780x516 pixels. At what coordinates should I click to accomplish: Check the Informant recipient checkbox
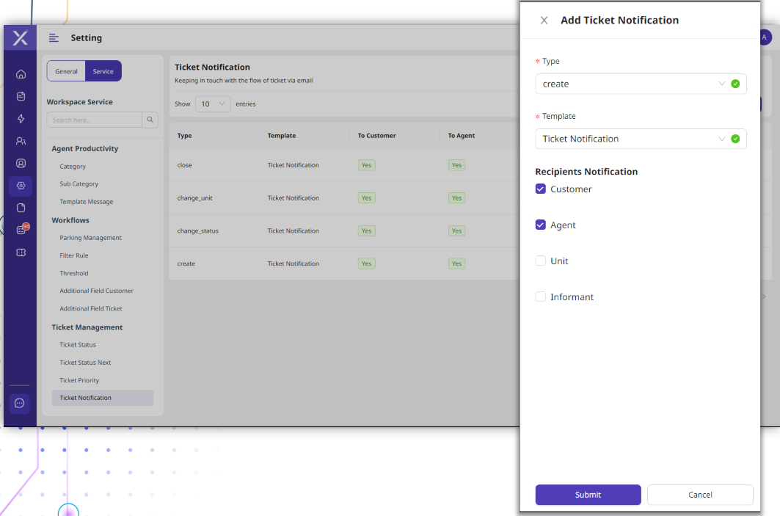click(x=541, y=297)
